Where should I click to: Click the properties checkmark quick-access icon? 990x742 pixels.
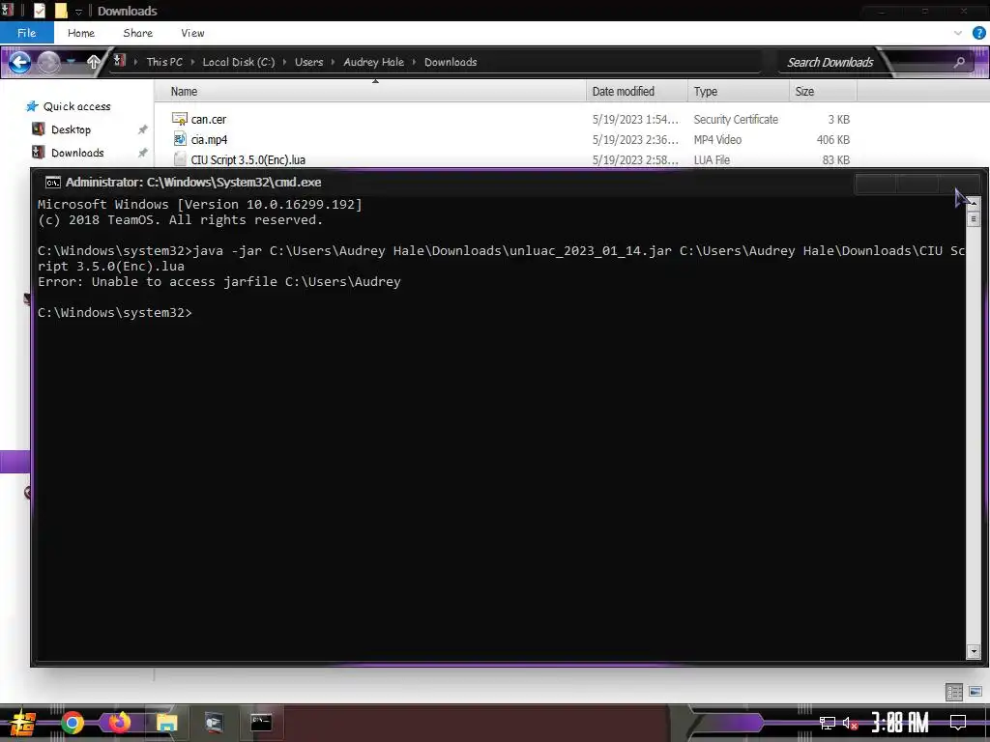pos(39,11)
